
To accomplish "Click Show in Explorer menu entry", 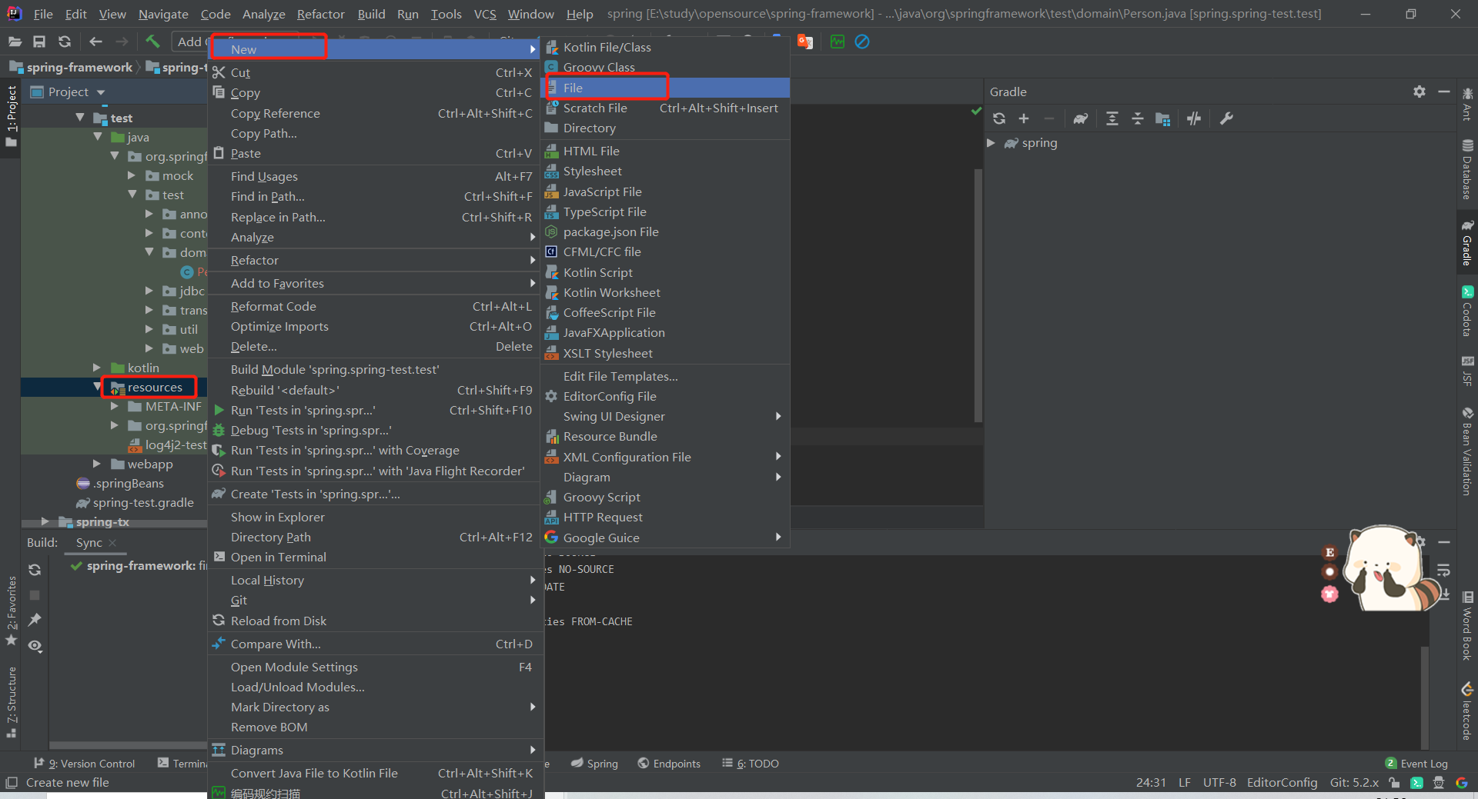I will click(x=375, y=518).
